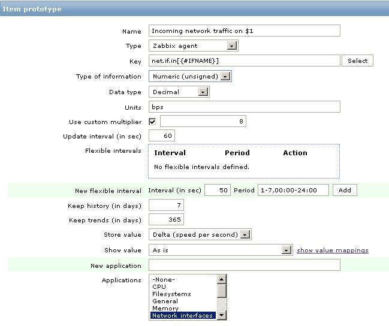The width and height of the screenshot is (389, 326).
Task: Select Filesystems in the Applications list
Action: [x=171, y=294]
